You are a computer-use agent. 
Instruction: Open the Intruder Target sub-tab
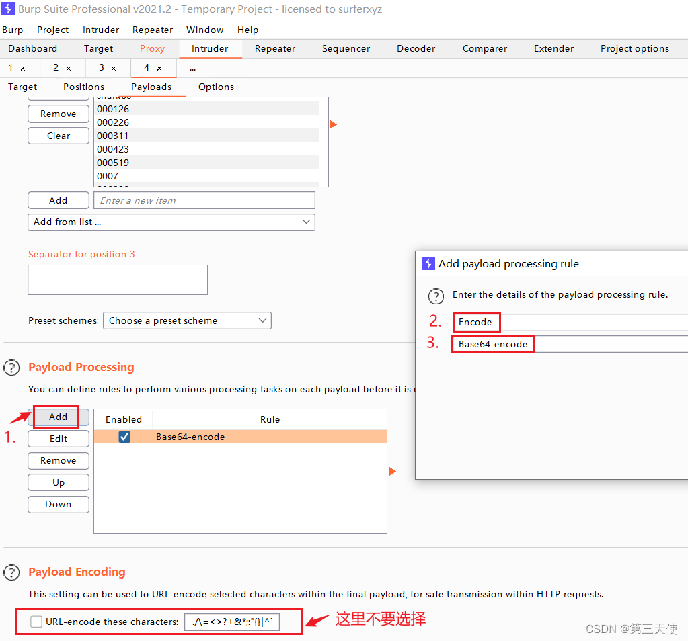pos(22,87)
